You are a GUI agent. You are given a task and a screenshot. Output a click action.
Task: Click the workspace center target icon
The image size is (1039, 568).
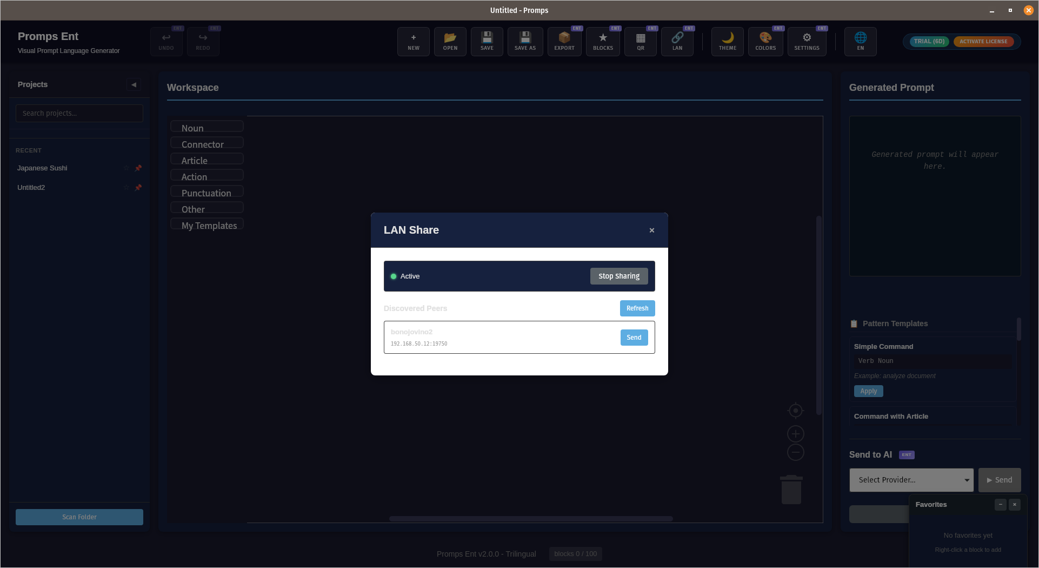click(x=796, y=411)
